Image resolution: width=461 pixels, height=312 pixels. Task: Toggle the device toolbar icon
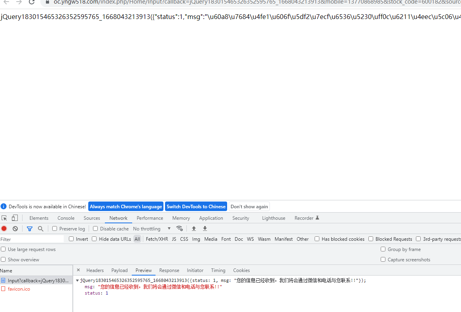click(15, 218)
